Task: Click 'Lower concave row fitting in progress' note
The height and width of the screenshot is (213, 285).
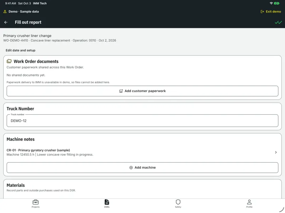Action: [65, 154]
